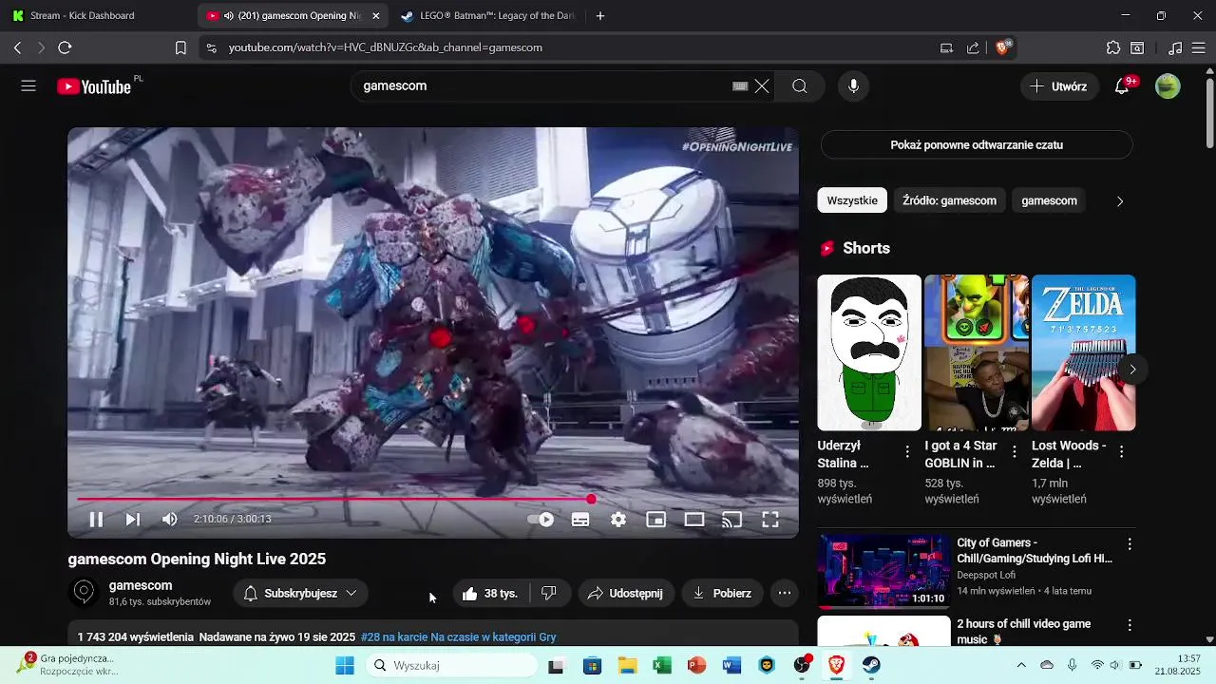Clear the search text with the X icon
Image resolution: width=1216 pixels, height=684 pixels.
coord(762,86)
